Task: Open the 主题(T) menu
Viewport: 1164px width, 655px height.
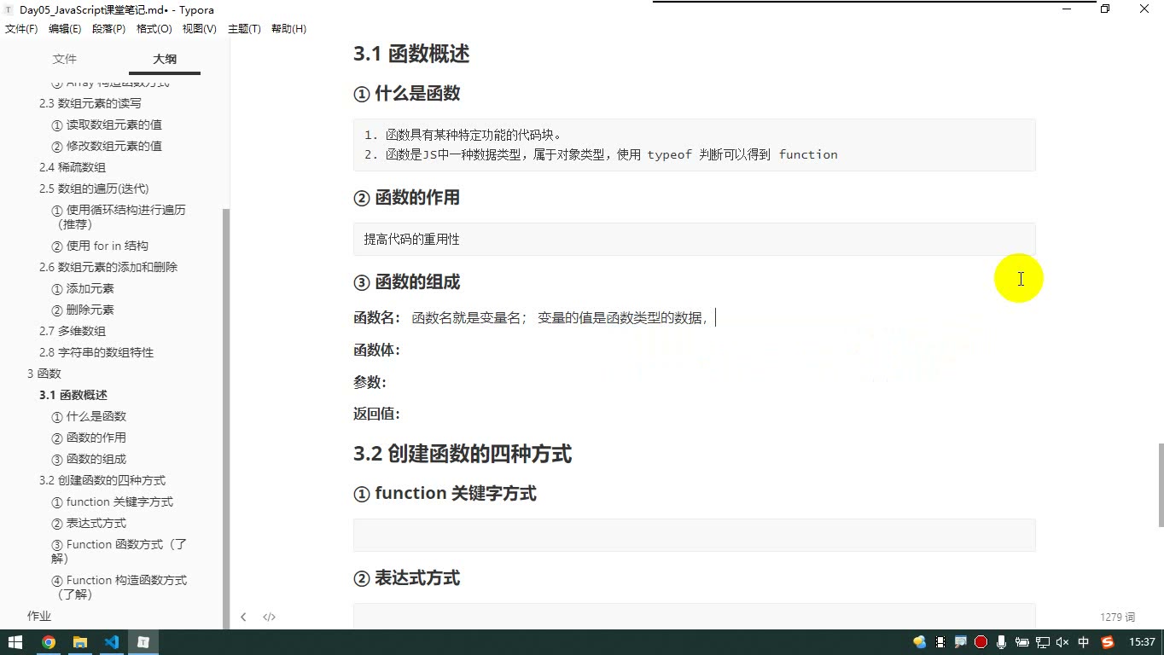Action: click(x=244, y=29)
